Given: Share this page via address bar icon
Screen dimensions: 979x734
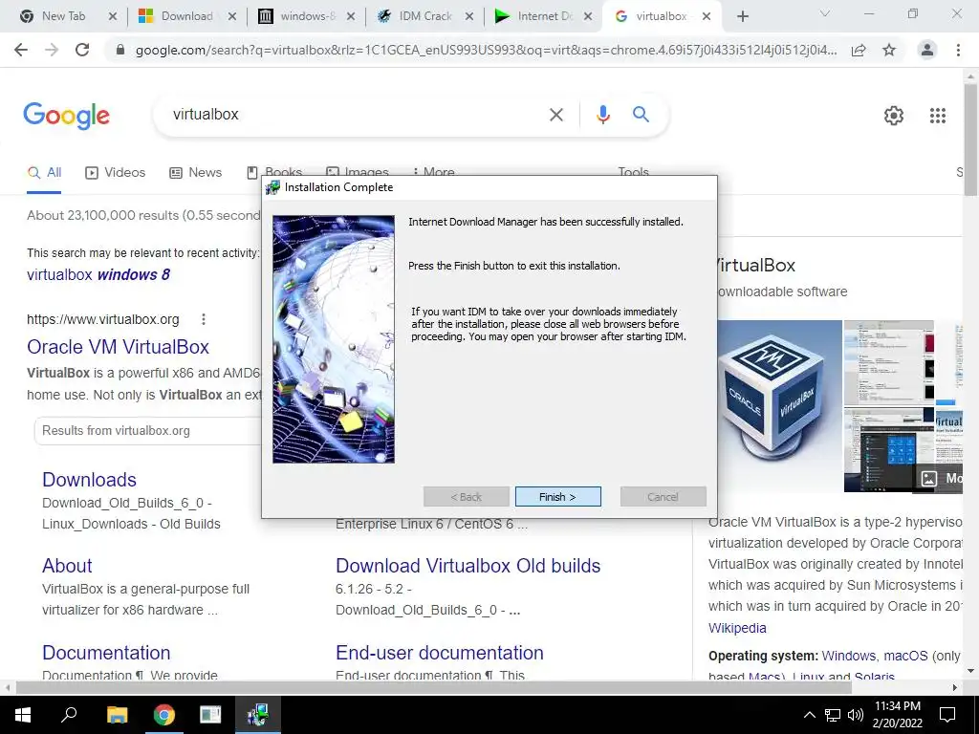Looking at the screenshot, I should [859, 50].
